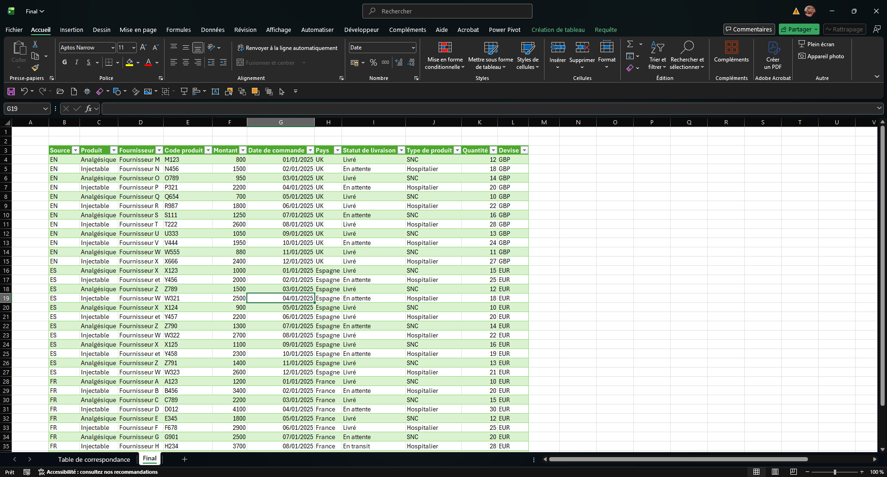887x477 pixels.
Task: Click the AutoSum sigma icon
Action: point(630,44)
